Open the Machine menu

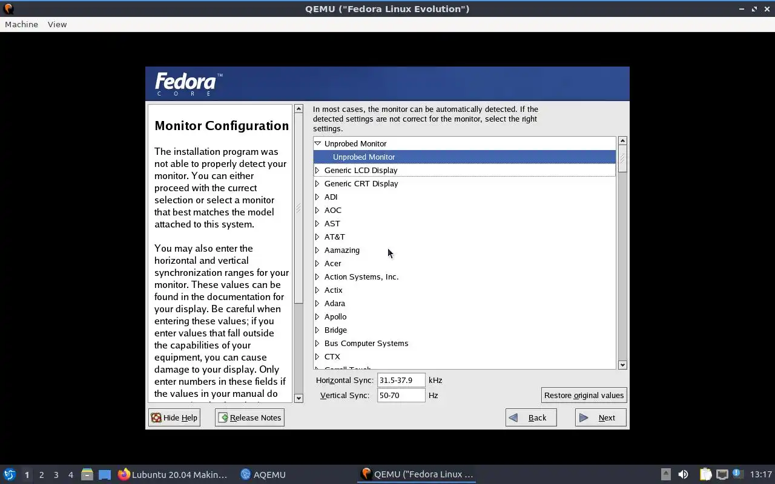[21, 24]
